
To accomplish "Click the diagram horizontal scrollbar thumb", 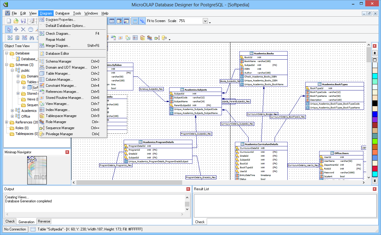I will click(129, 182).
